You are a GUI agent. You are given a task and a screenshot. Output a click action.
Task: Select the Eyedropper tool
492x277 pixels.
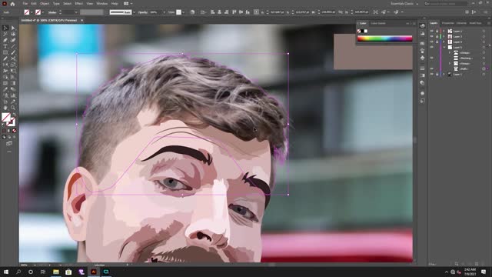coord(5,89)
